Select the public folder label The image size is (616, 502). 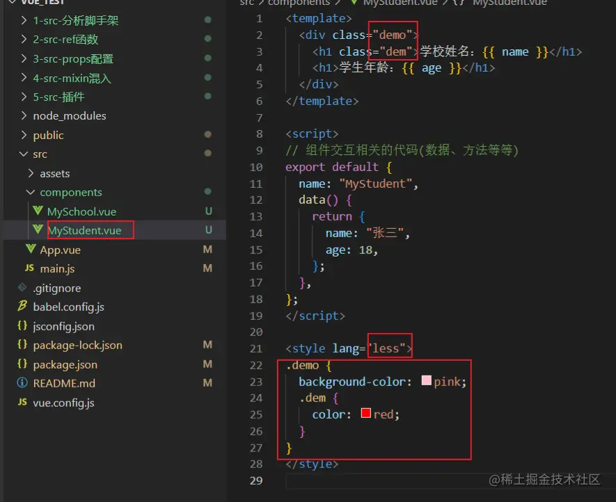point(48,136)
